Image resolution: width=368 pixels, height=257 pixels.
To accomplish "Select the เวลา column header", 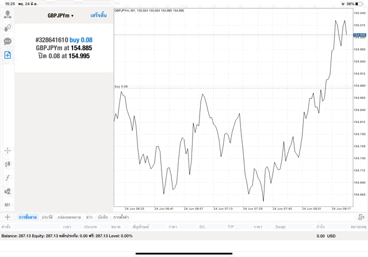I will [x=67, y=227].
